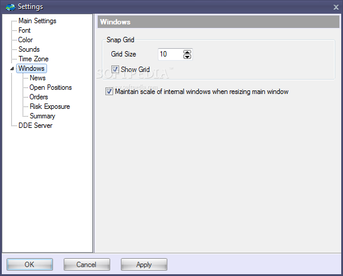Open Main Settings in the tree
Image resolution: width=343 pixels, height=276 pixels.
(37, 21)
